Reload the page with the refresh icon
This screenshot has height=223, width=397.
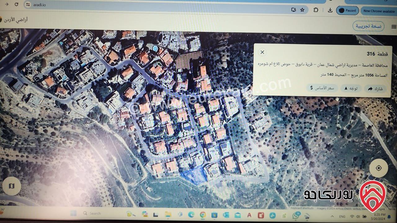point(16,5)
